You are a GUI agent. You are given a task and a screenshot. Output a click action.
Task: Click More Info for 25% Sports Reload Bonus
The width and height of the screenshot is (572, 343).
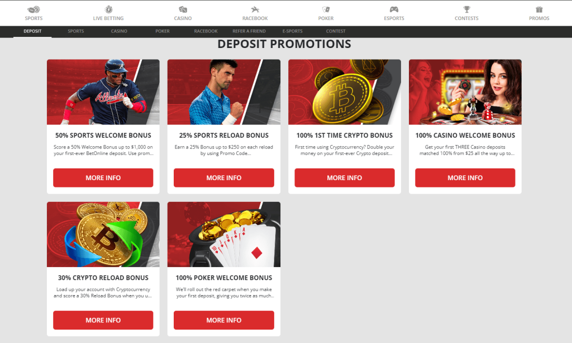pos(223,178)
